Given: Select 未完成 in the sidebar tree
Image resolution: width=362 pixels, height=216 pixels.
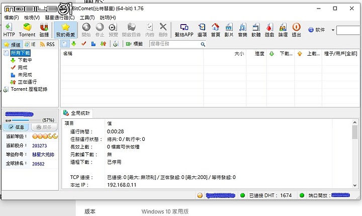Looking at the screenshot, I should pos(25,75).
